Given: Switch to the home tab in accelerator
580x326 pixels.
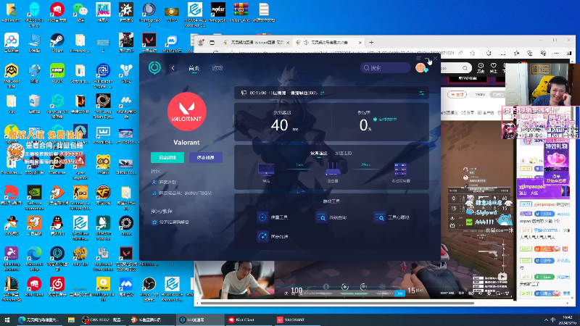Looking at the screenshot, I should pos(194,68).
